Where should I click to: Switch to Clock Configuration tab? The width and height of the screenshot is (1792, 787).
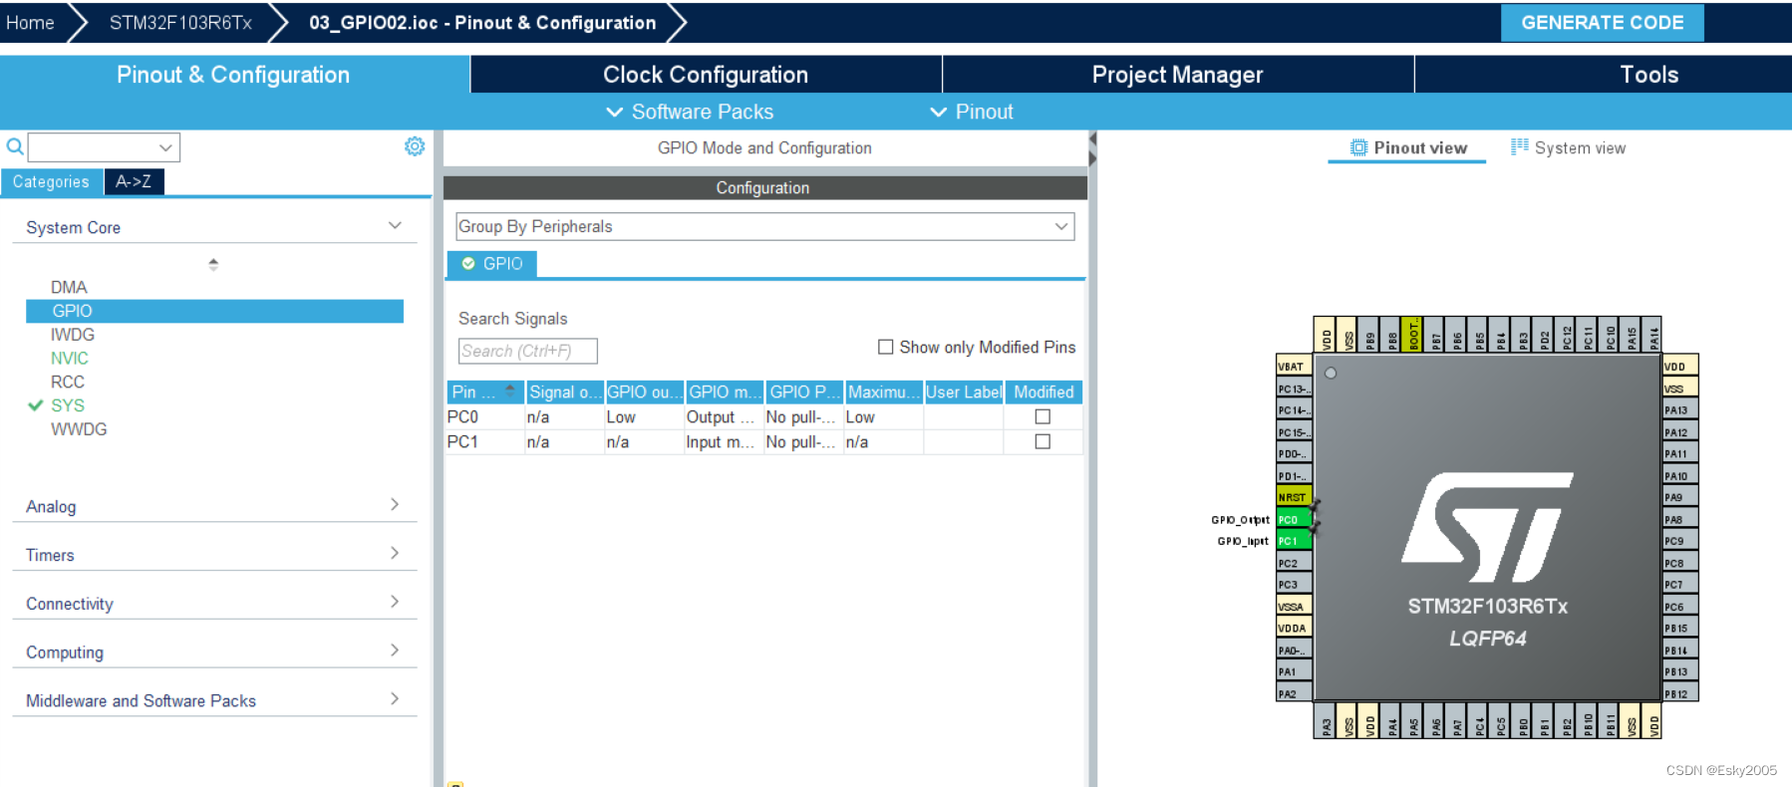coord(706,75)
